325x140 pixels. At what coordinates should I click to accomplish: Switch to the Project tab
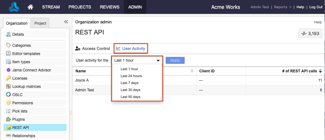(x=40, y=23)
